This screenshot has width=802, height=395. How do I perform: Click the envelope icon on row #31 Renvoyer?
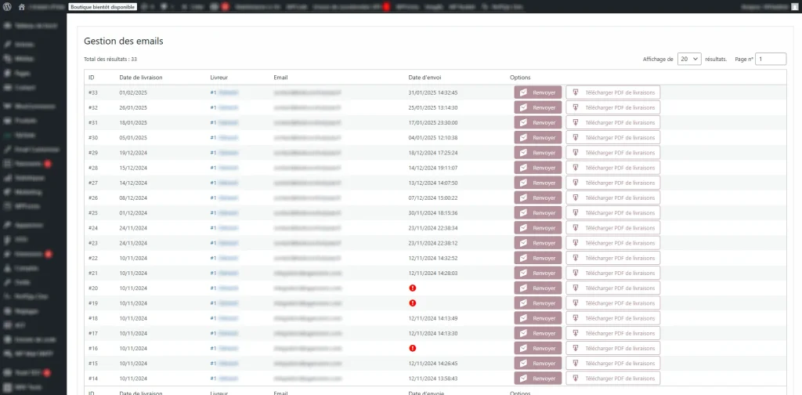(x=524, y=123)
